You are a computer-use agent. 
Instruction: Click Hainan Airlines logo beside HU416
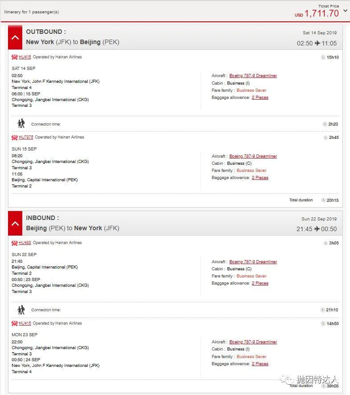(x=15, y=57)
